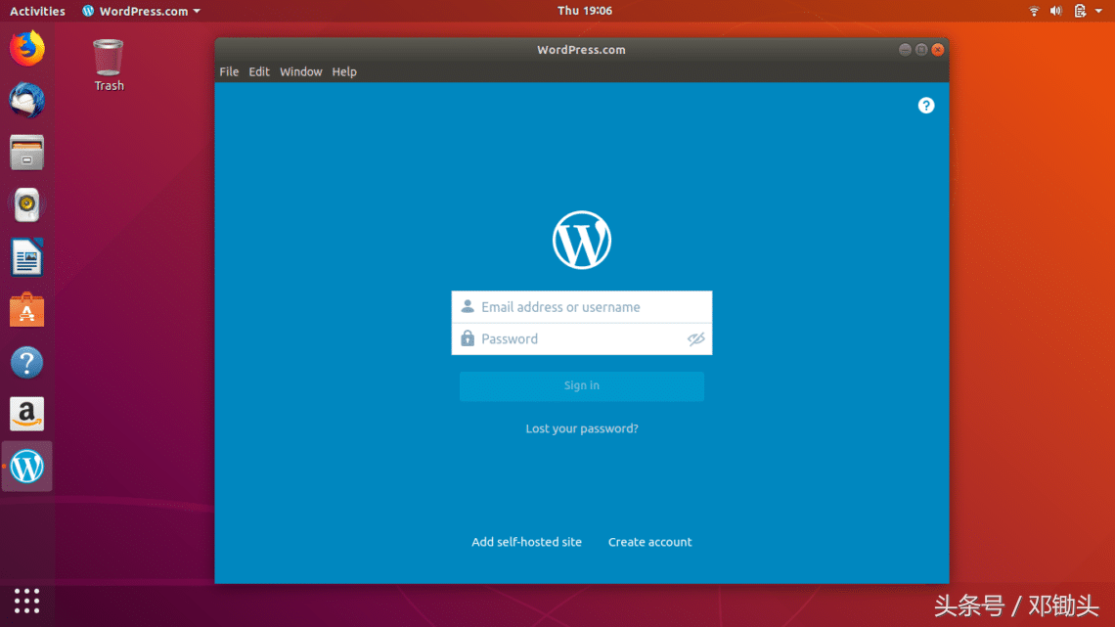Click the Sign In button
This screenshot has width=1115, height=627.
582,386
